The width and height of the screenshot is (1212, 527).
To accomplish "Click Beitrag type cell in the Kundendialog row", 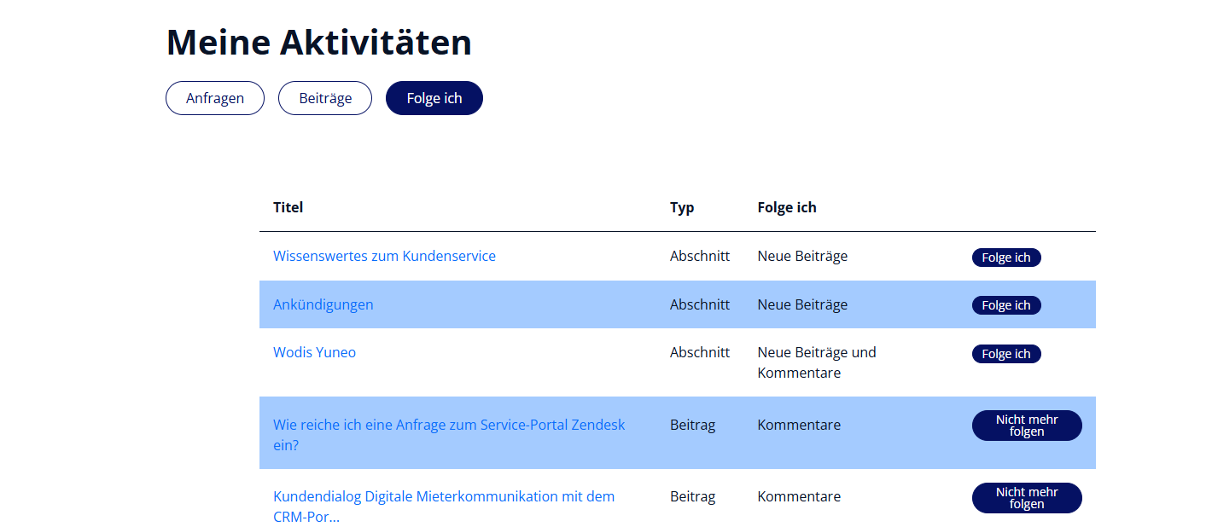I will [692, 496].
